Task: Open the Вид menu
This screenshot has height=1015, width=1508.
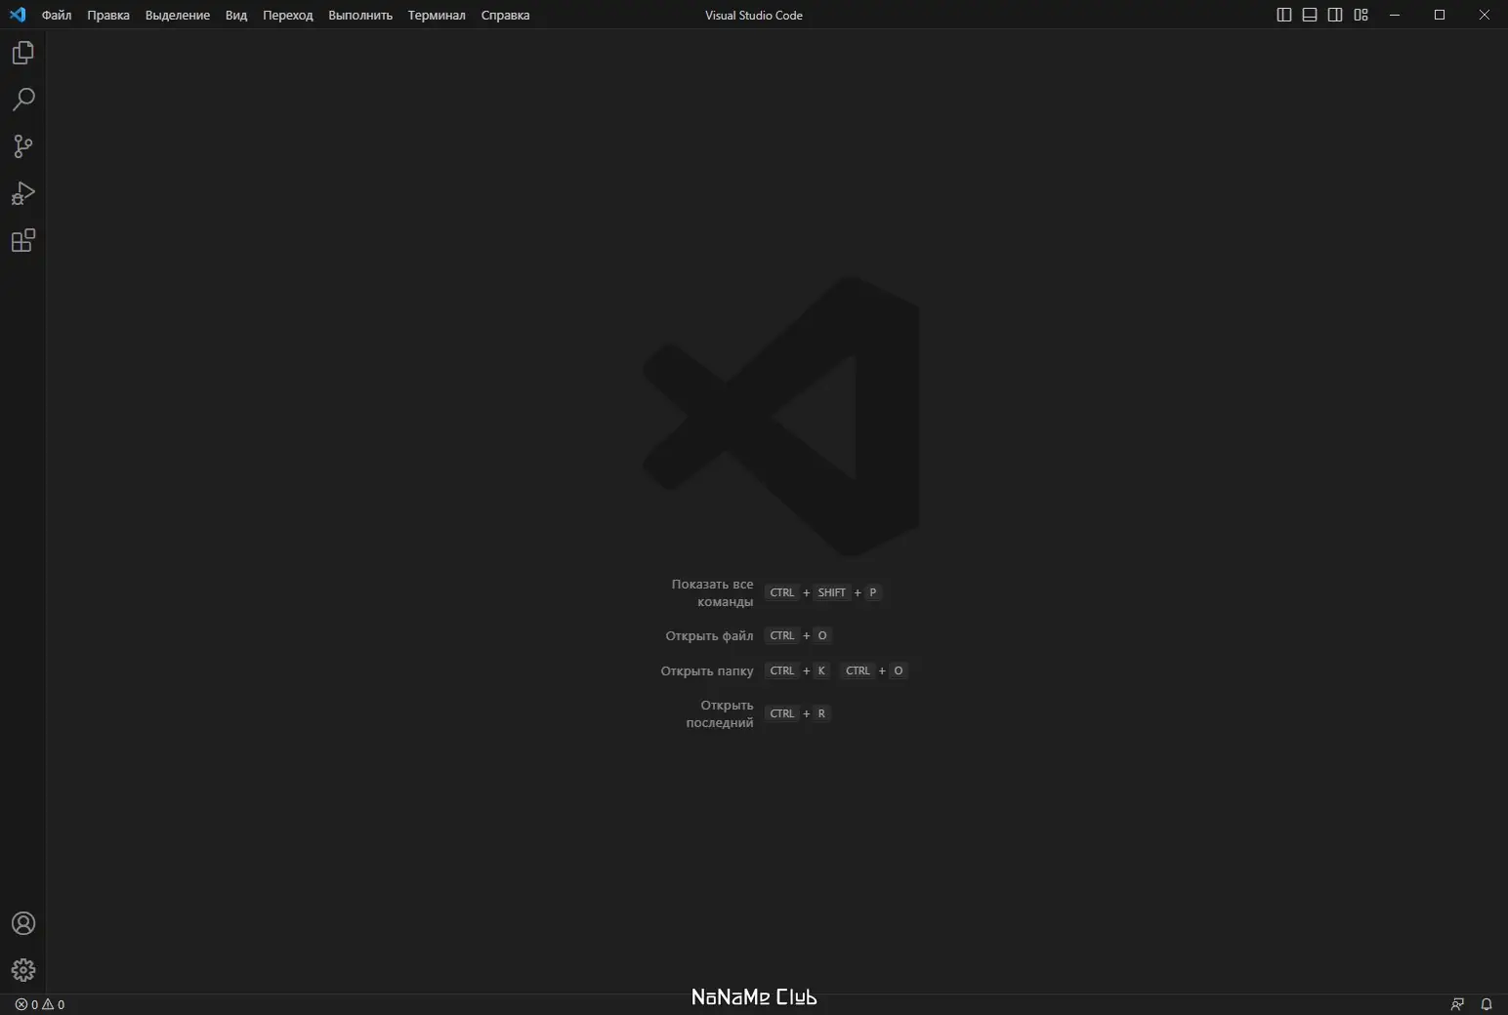Action: [236, 15]
